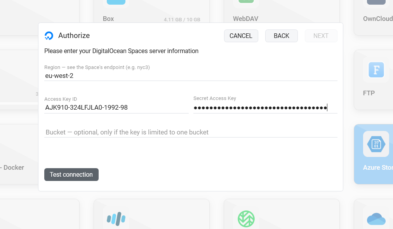Click the green circular leaf-pattern icon

(246, 219)
